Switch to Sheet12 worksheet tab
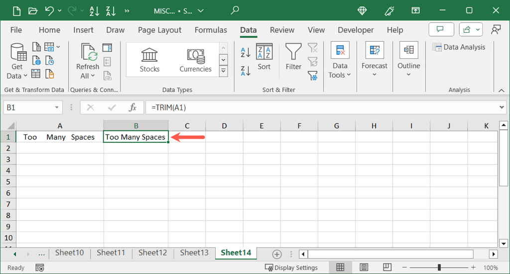Viewport: 510px width, 274px height. (x=152, y=253)
